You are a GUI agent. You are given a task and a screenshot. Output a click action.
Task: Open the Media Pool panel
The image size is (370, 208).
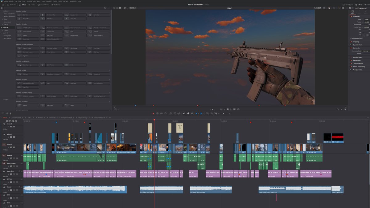point(12,5)
